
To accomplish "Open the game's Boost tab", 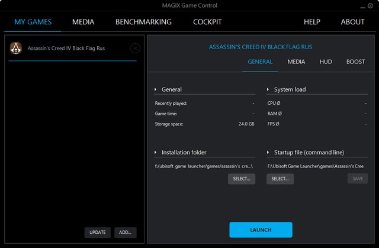I will click(355, 62).
